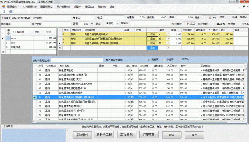
Task: Click new-row asterisk marker in materials grid
Action: pyautogui.click(x=60, y=47)
